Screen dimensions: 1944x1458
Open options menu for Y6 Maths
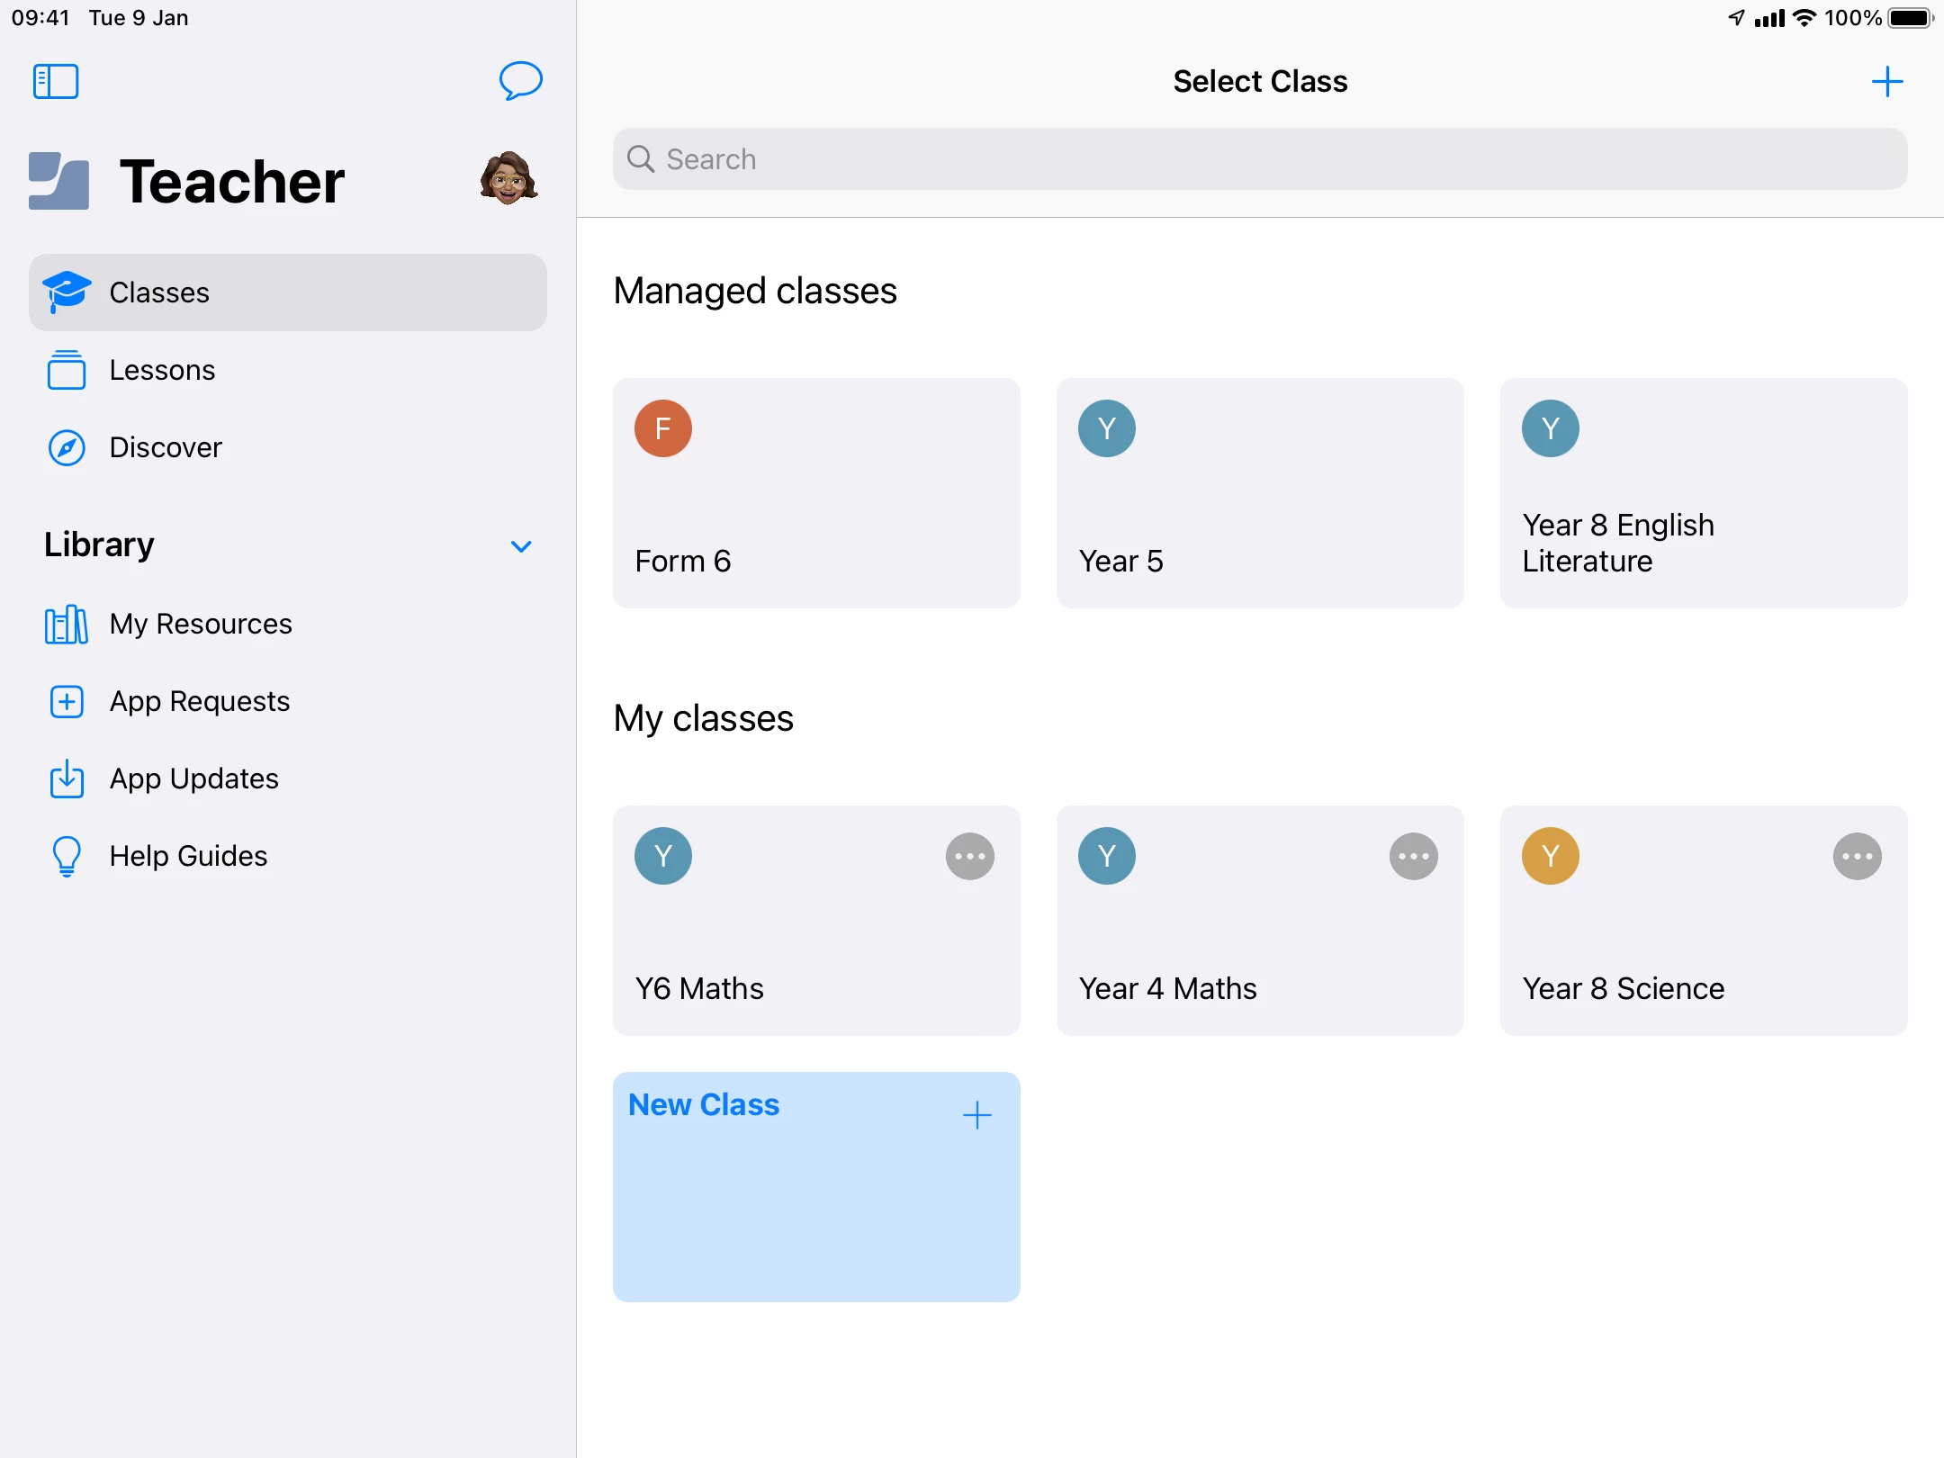tap(969, 856)
